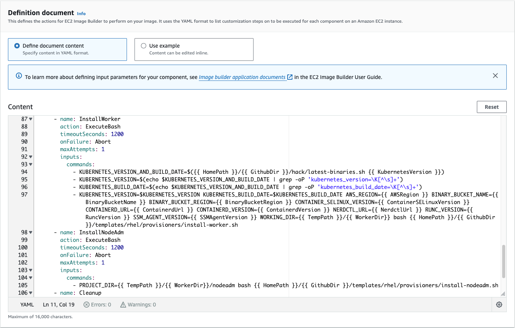Collapse the Cleanup step at line 106
Viewport: 515px width, 328px height.
30,292
